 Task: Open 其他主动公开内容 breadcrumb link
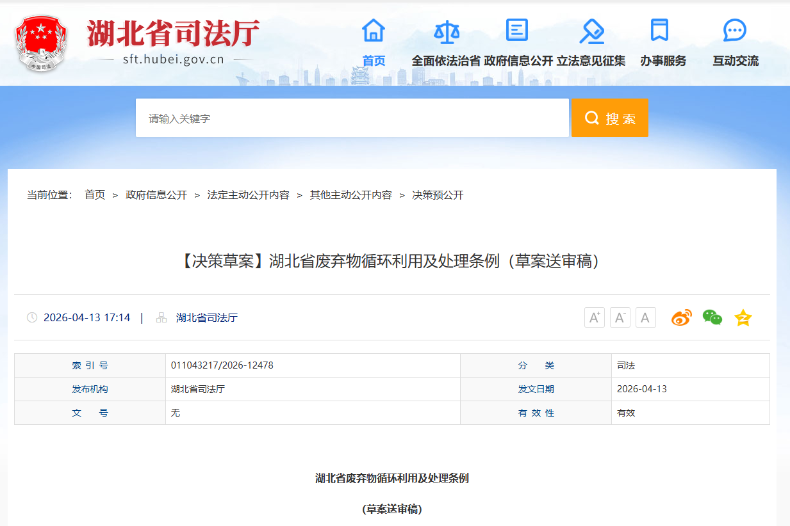pos(351,195)
